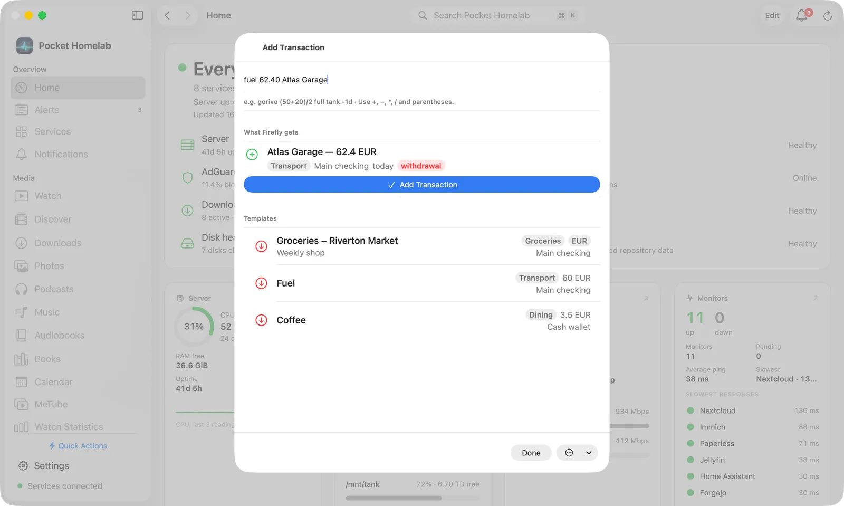Viewport: 844px width, 506px height.
Task: Click the Groceries template red arrow icon
Action: (261, 246)
